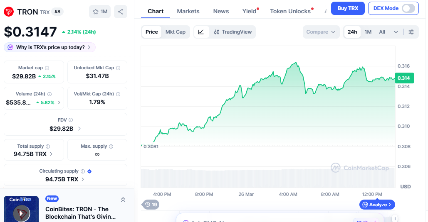Open the News tab
The width and height of the screenshot is (428, 222).
[221, 12]
